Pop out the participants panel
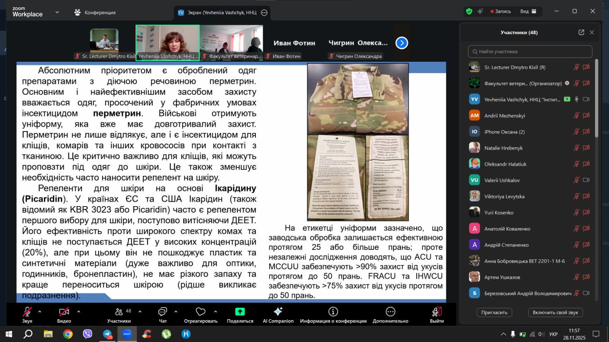Image resolution: width=609 pixels, height=342 pixels. [581, 32]
